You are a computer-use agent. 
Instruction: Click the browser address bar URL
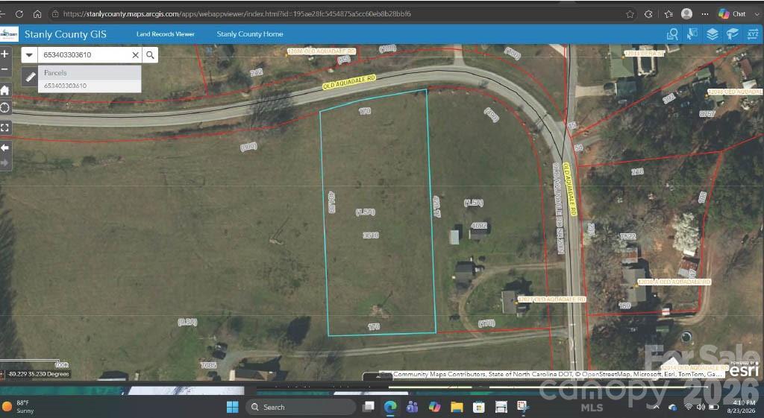pyautogui.click(x=237, y=13)
